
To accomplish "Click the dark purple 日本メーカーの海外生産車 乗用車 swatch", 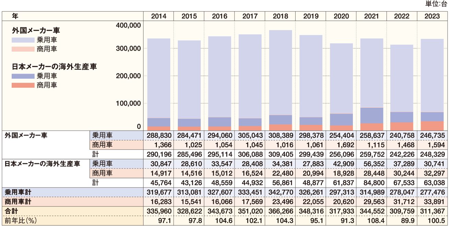I will click(23, 76).
